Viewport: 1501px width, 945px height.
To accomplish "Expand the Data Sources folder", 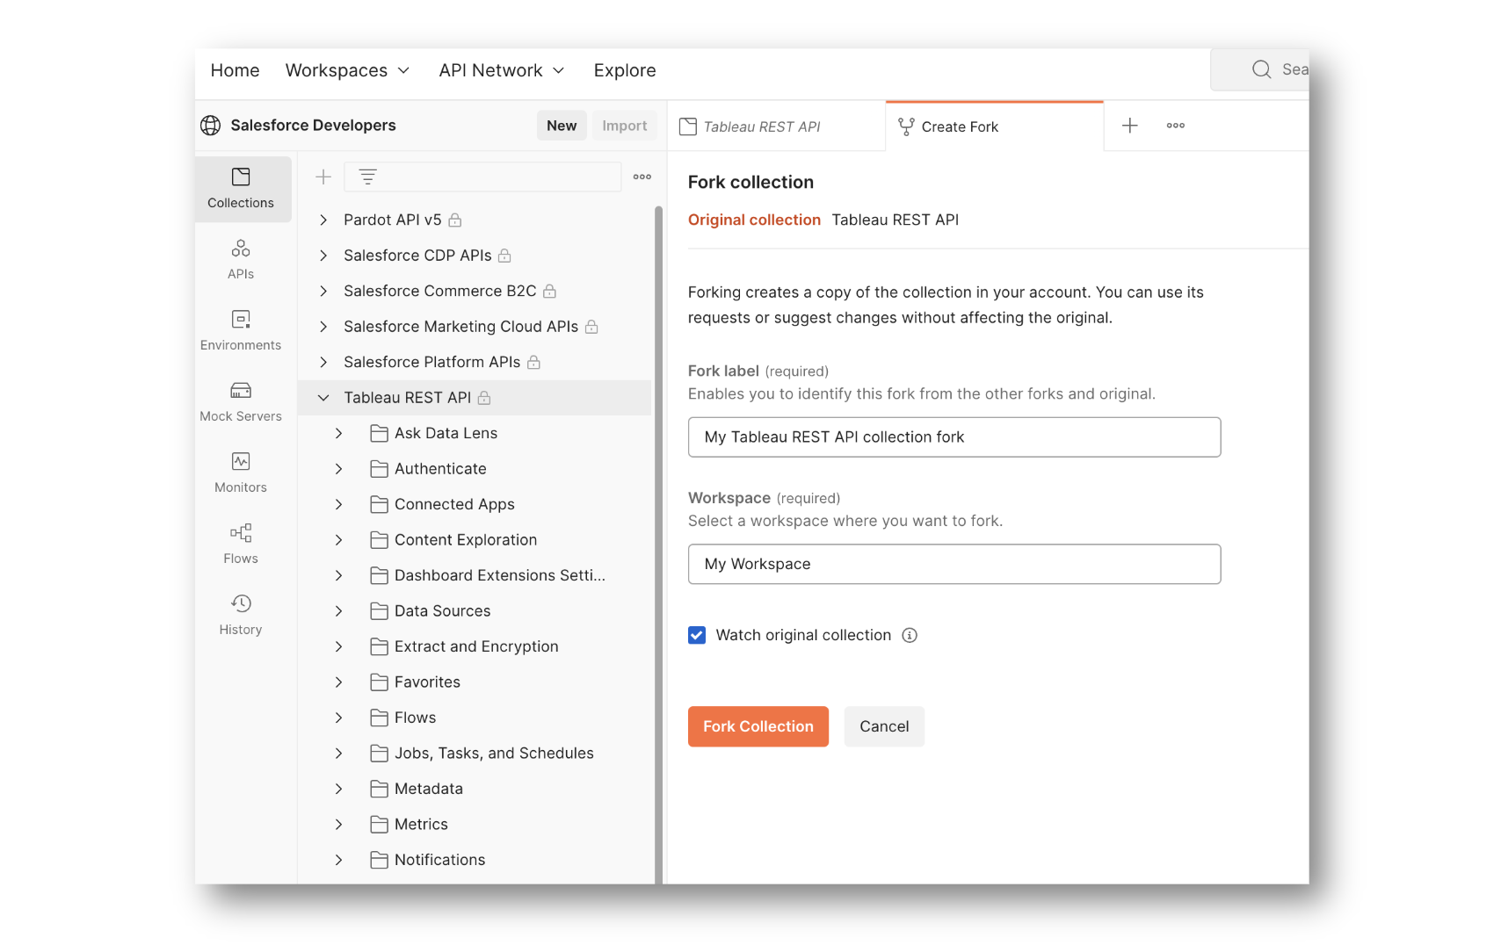I will [x=338, y=611].
